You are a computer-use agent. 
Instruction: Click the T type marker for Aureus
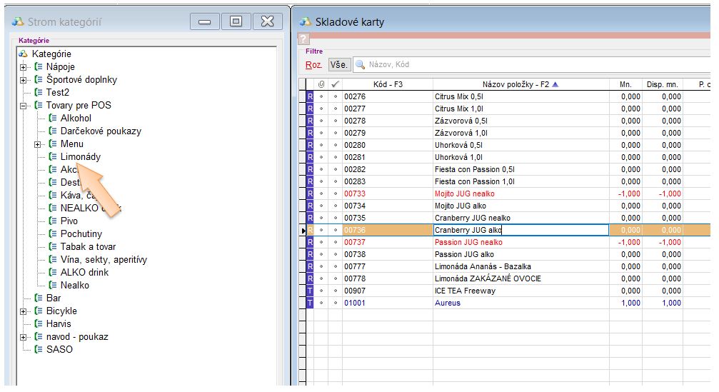point(310,303)
